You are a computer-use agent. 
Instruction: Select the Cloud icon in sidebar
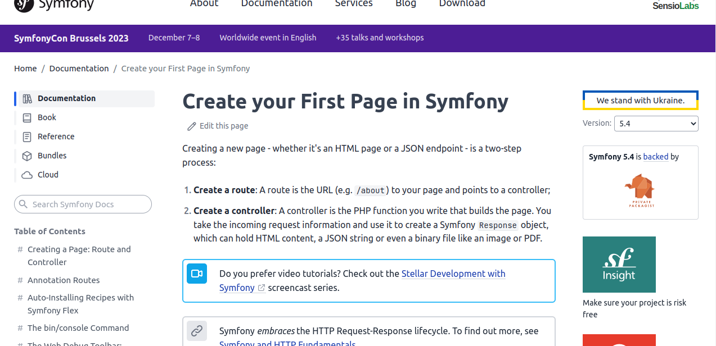point(27,175)
